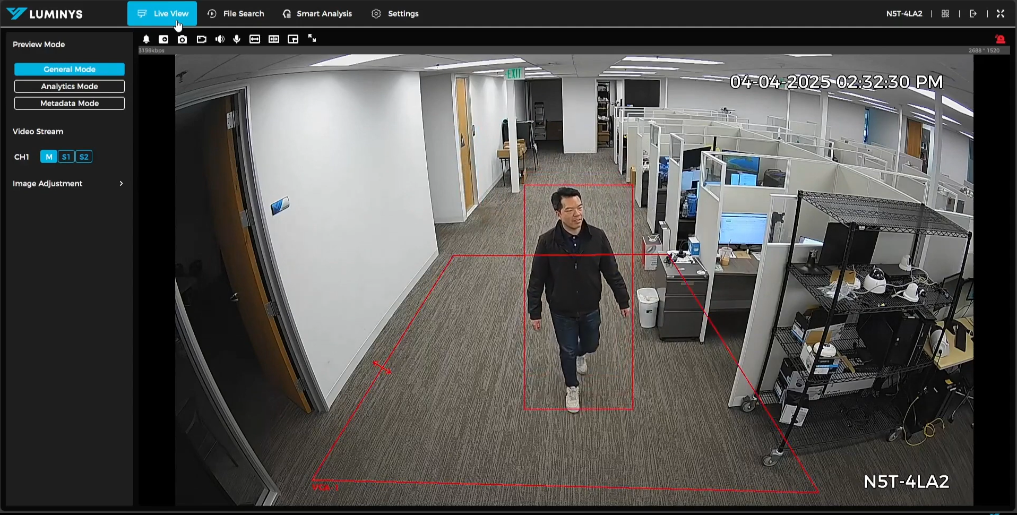Click the red alarm siren indicator
The height and width of the screenshot is (515, 1017).
[x=1000, y=39]
